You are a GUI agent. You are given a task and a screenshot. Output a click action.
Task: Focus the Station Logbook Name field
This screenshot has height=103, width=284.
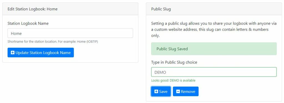pos(70,33)
